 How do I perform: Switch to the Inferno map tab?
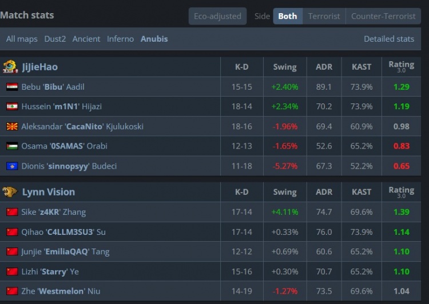pos(120,39)
